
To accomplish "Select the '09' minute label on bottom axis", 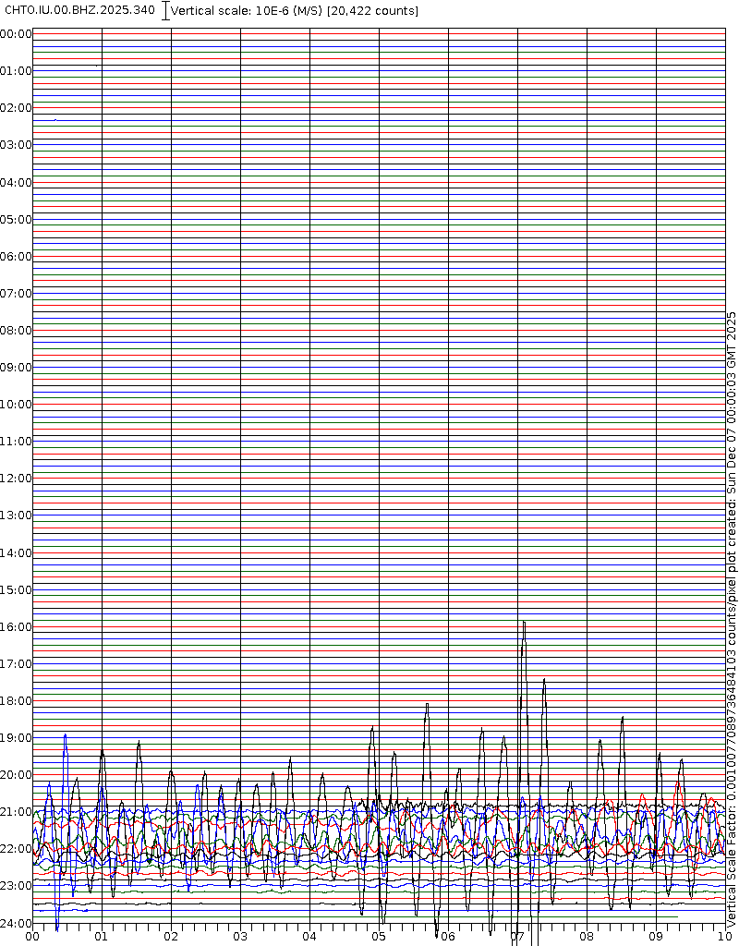I will click(656, 937).
